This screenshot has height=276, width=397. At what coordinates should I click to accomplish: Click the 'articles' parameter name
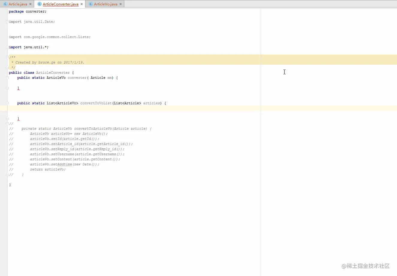point(152,103)
